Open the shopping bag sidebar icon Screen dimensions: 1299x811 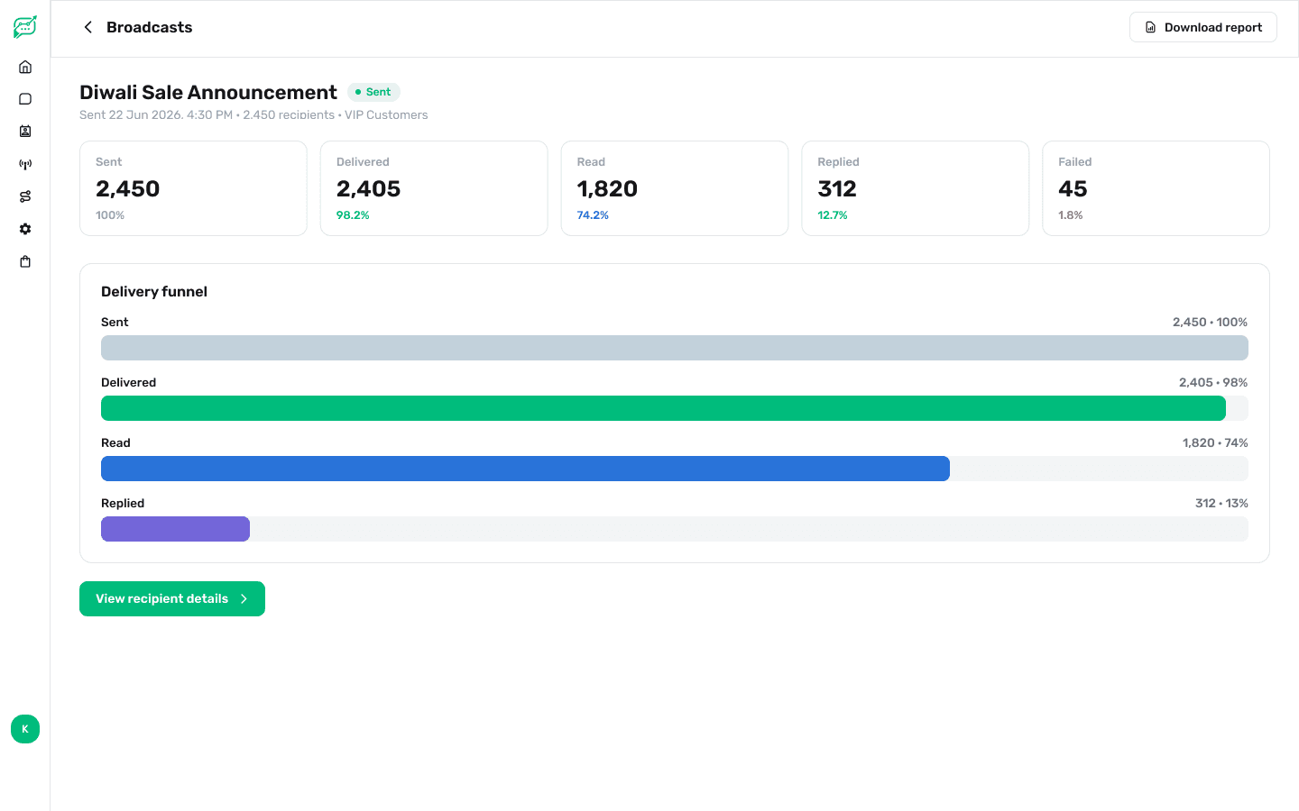(25, 261)
